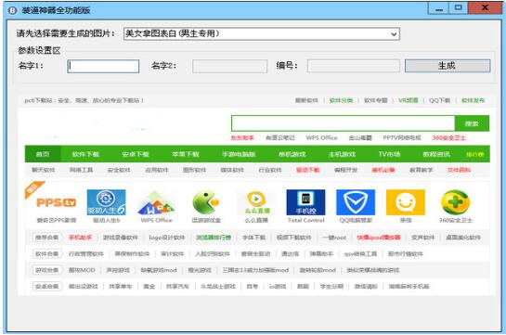Click the 软件发布 top link
Screen dimensions: 506x335
[x=474, y=100]
